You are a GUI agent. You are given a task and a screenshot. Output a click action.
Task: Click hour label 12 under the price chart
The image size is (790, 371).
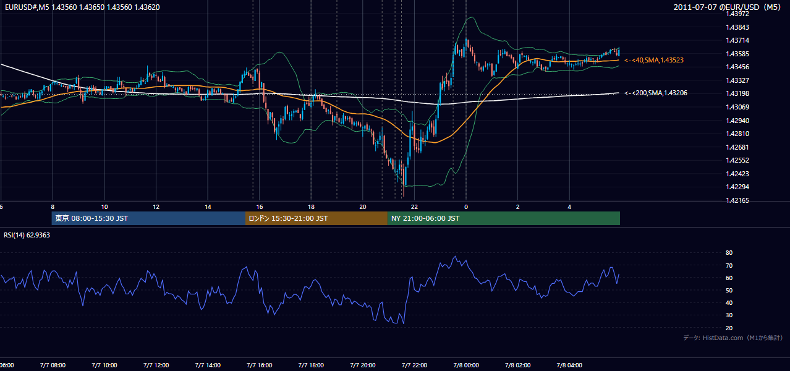[x=156, y=207]
